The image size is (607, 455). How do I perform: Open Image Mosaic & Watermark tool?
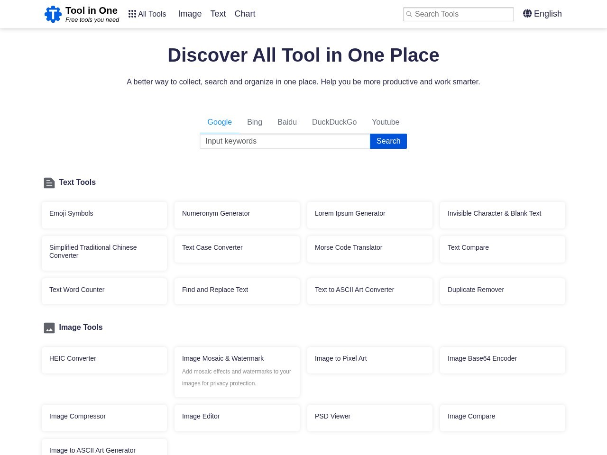pyautogui.click(x=237, y=372)
